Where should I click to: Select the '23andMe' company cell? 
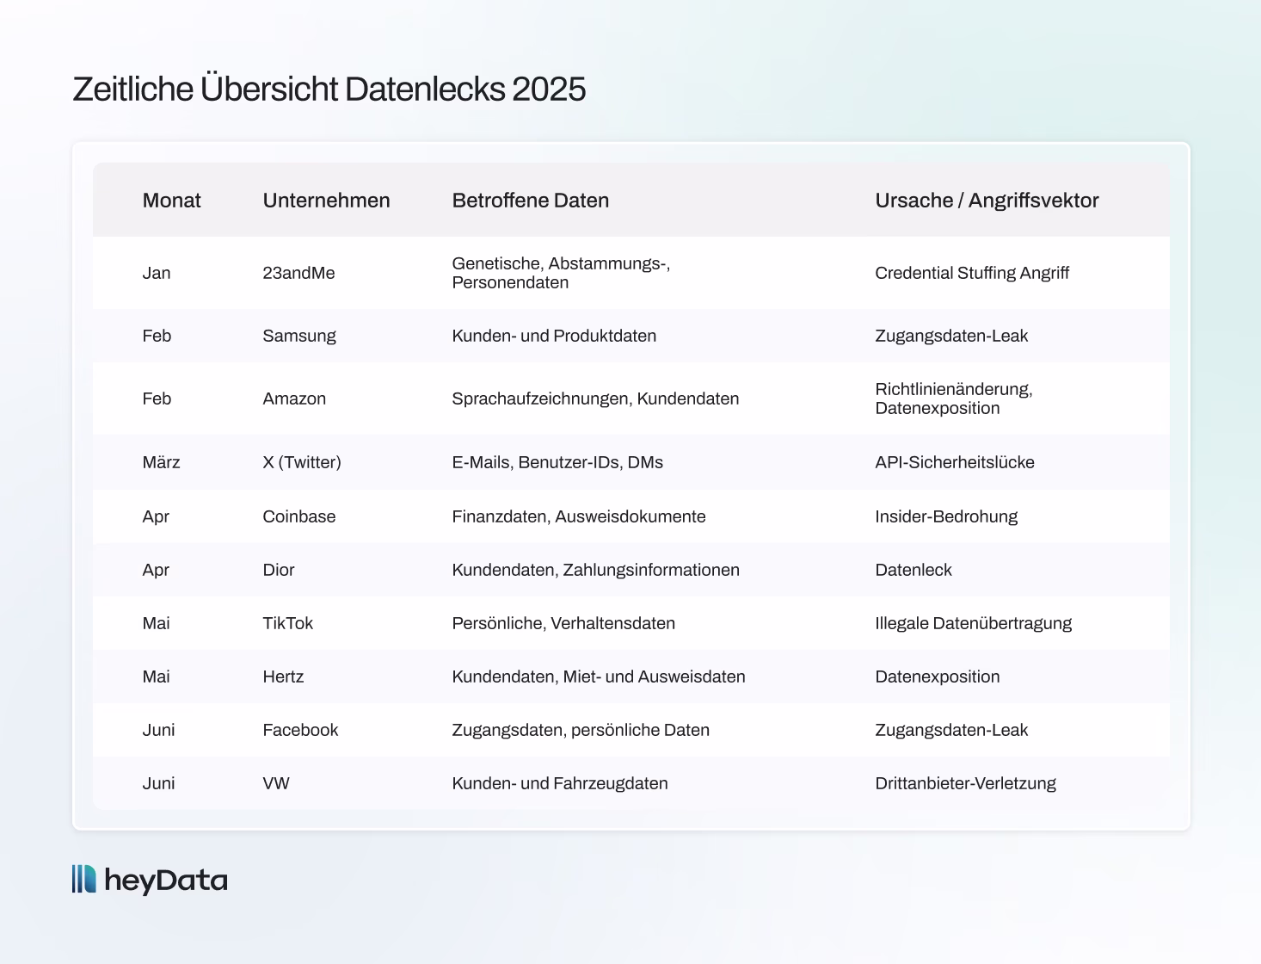[x=298, y=273]
